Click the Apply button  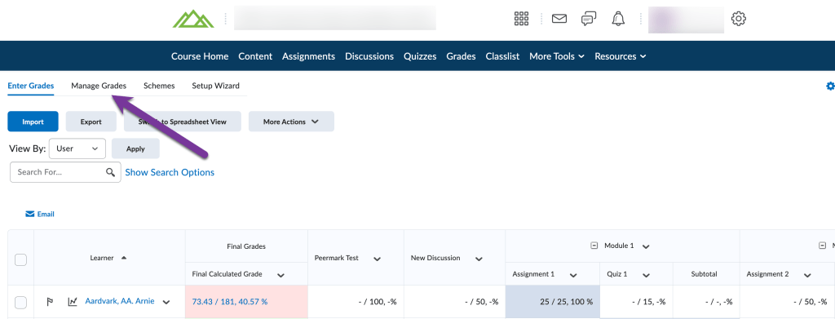coord(136,148)
